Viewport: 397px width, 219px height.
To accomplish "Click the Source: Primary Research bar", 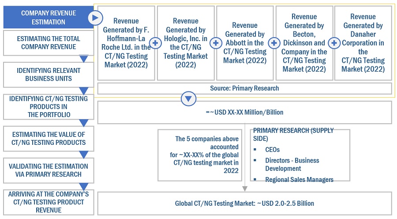I will [244, 88].
